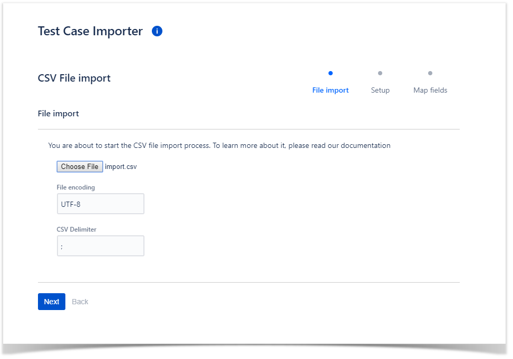Click the blue dot above File import step
513x359 pixels.
[331, 73]
